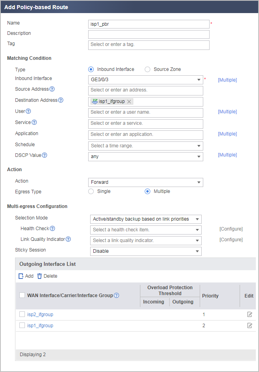
Task: Click help icon beside Link Quality Indicator
Action: [x=68, y=239]
